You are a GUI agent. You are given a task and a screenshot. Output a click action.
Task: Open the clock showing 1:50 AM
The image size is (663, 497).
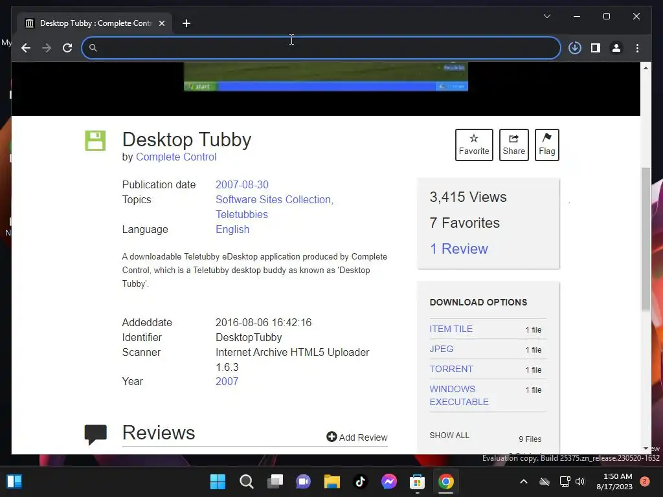point(614,481)
